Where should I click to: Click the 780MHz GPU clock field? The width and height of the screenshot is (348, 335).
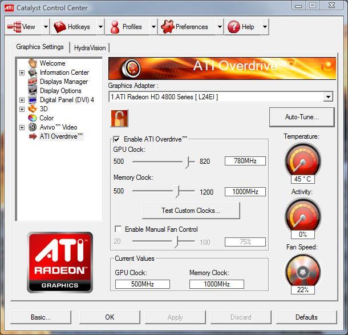coord(245,161)
